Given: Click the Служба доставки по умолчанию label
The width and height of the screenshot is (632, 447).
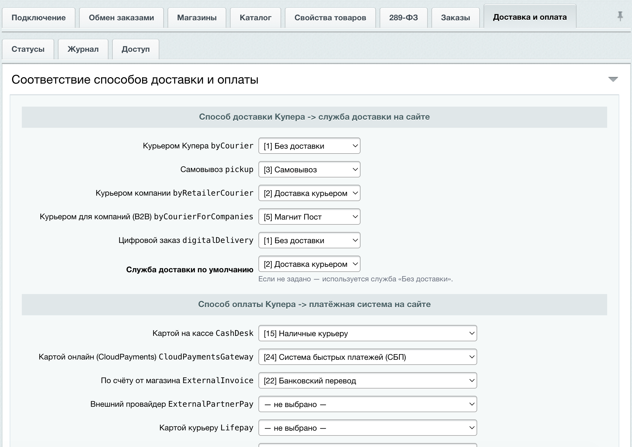Looking at the screenshot, I should [190, 270].
